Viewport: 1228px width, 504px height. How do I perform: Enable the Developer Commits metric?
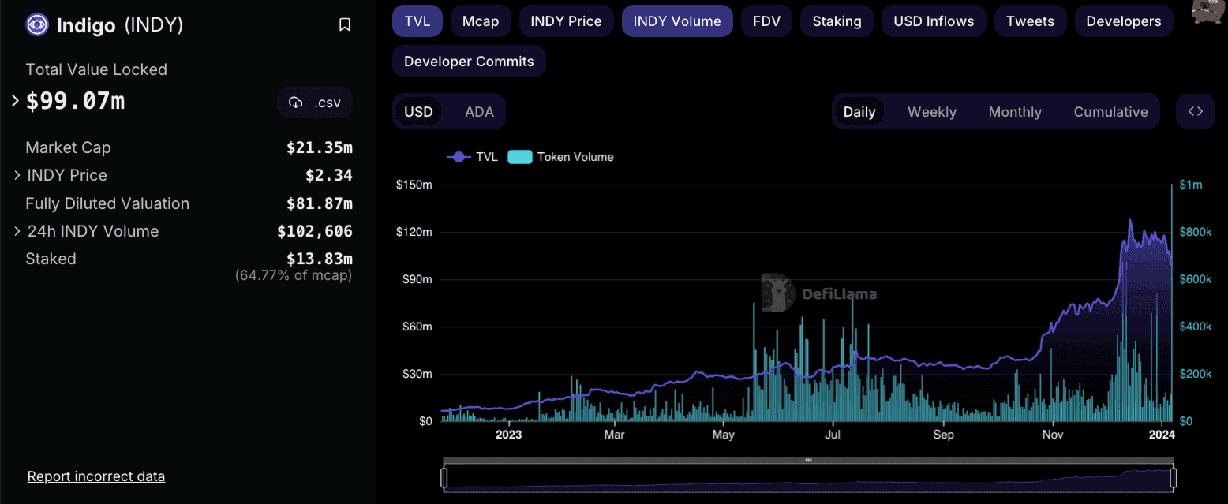coord(469,62)
